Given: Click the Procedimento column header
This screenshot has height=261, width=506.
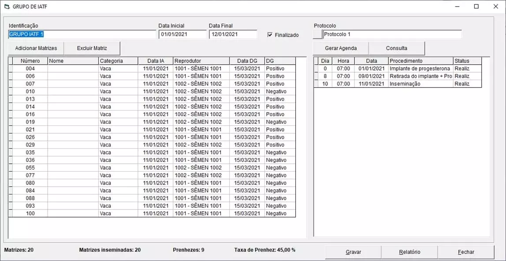Looking at the screenshot, I should pyautogui.click(x=420, y=61).
